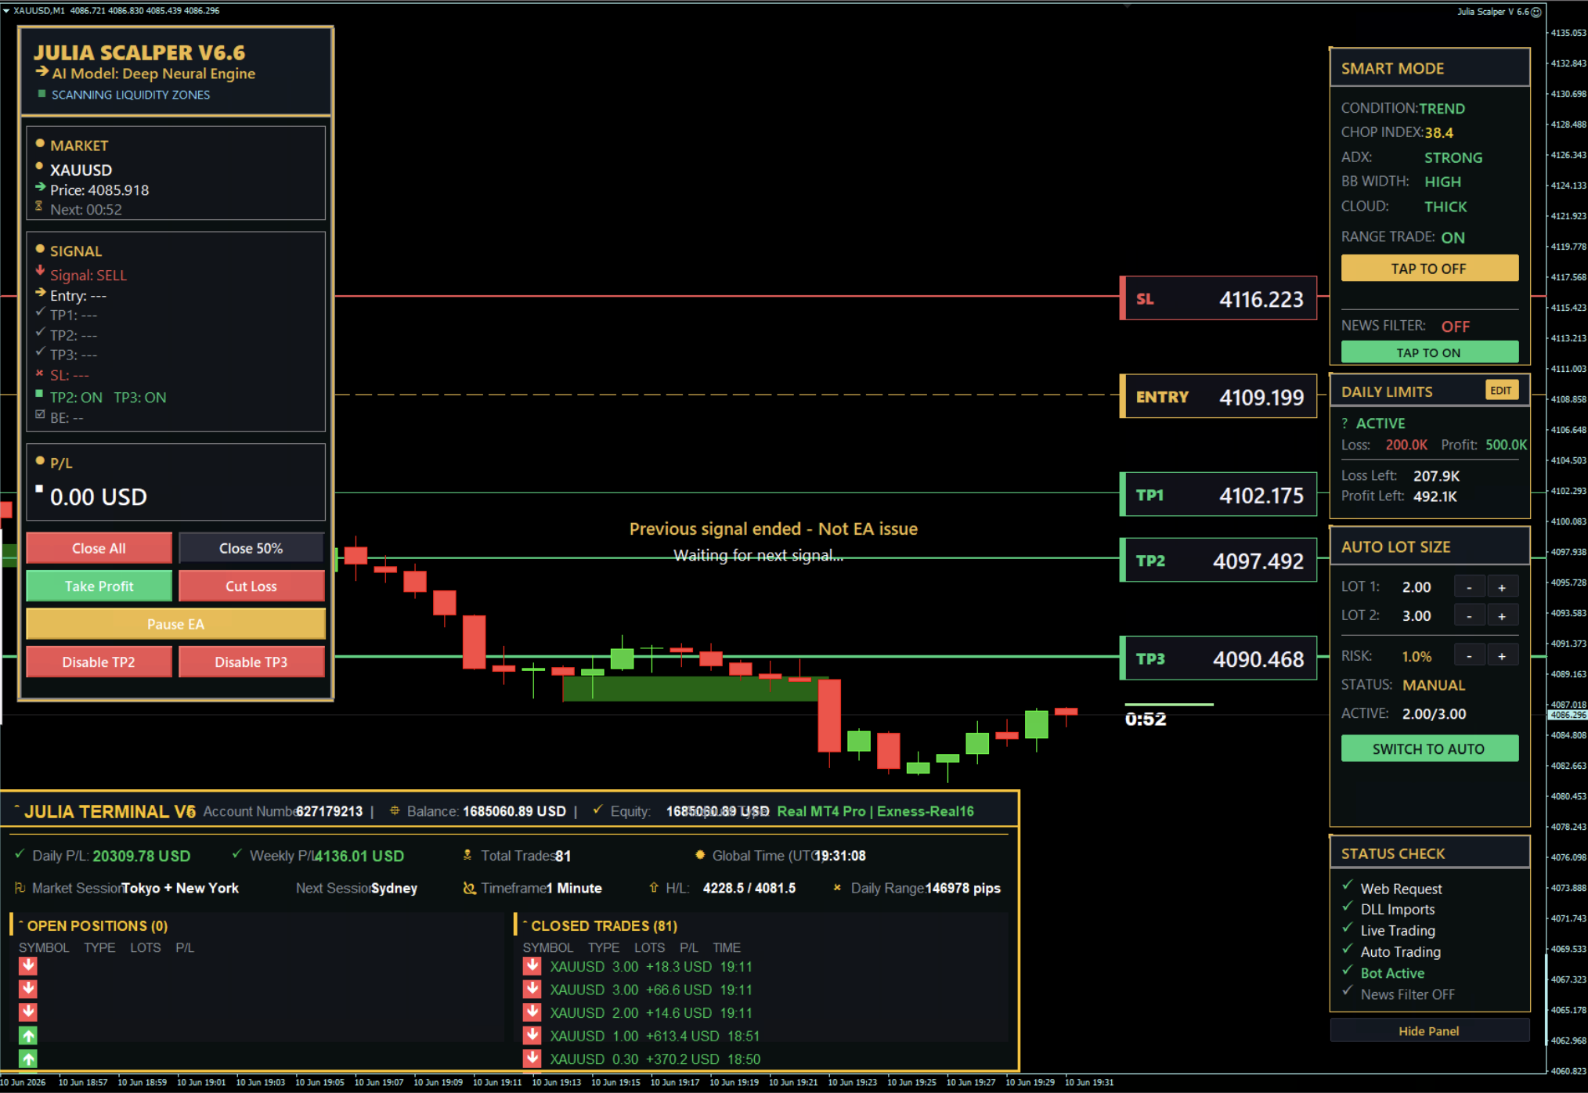Screen dimensions: 1588x1093
Task: Increase LOT 1 with plus button
Action: pos(1502,587)
